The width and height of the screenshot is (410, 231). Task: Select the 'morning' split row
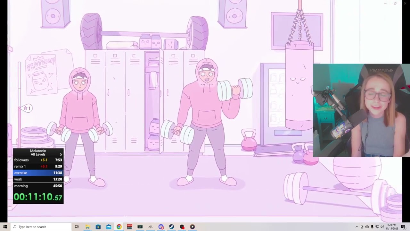click(x=38, y=186)
